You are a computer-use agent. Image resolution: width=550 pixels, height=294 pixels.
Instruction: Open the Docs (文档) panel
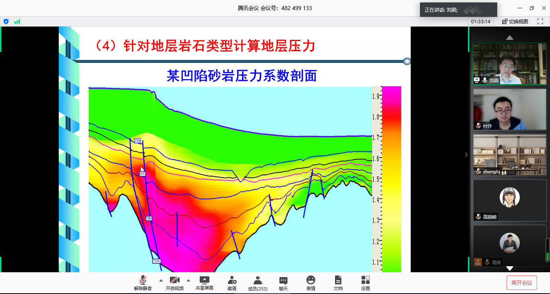tap(338, 283)
